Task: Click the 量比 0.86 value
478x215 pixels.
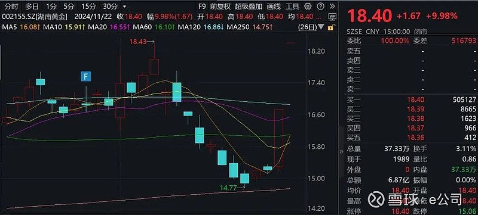Action: coord(470,159)
